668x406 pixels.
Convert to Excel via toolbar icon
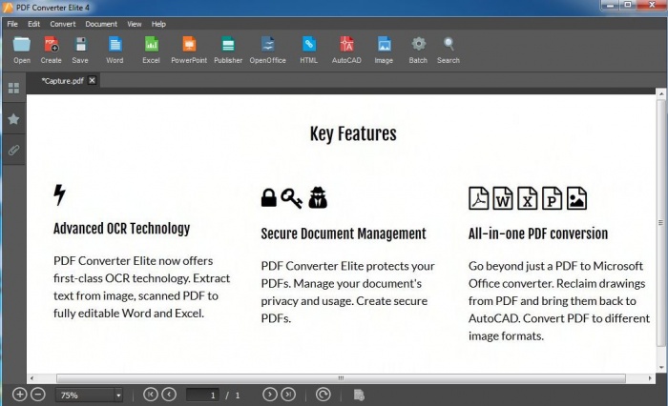[x=151, y=50]
